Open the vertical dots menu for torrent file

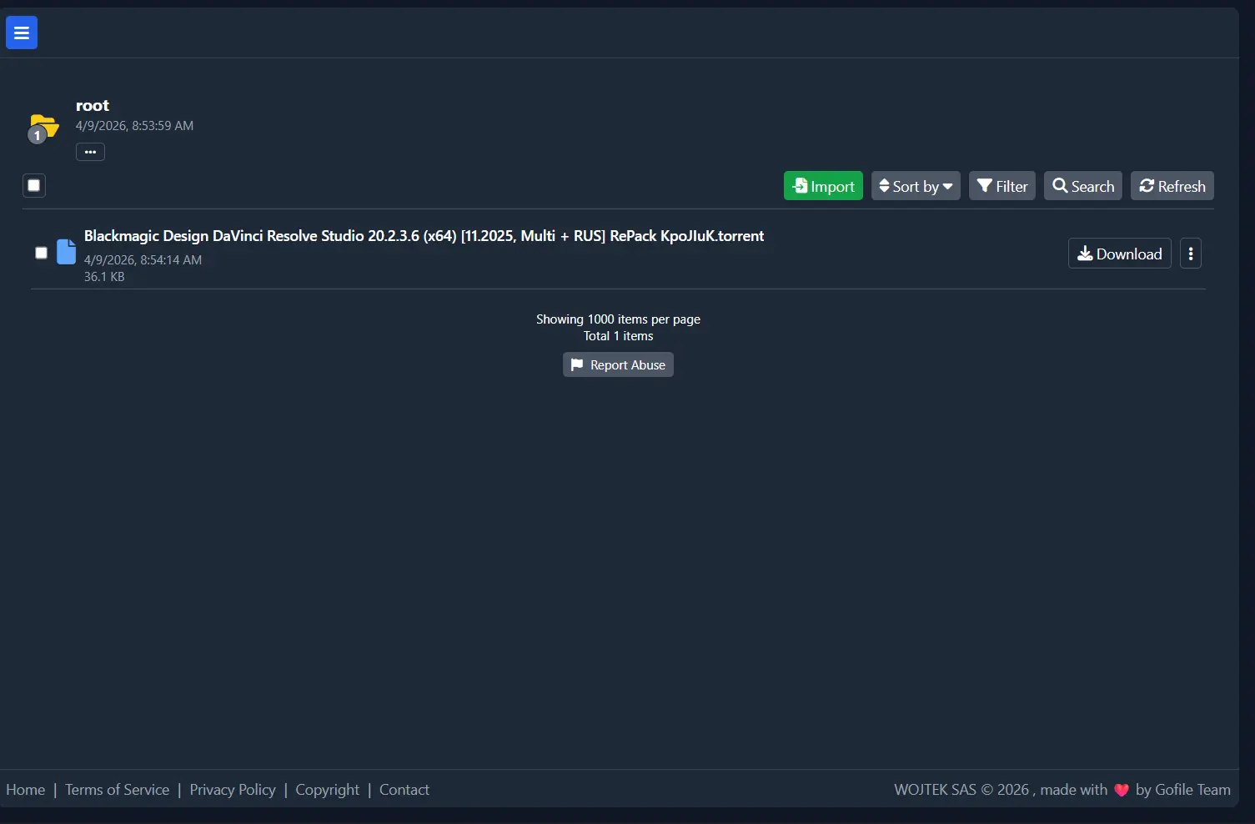(1191, 254)
